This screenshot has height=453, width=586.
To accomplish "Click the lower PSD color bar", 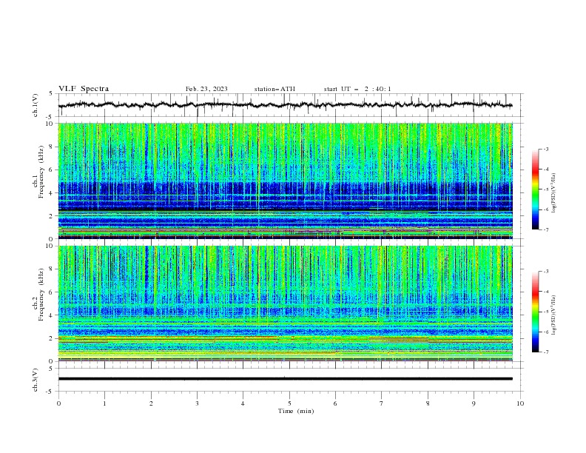I will pos(536,312).
